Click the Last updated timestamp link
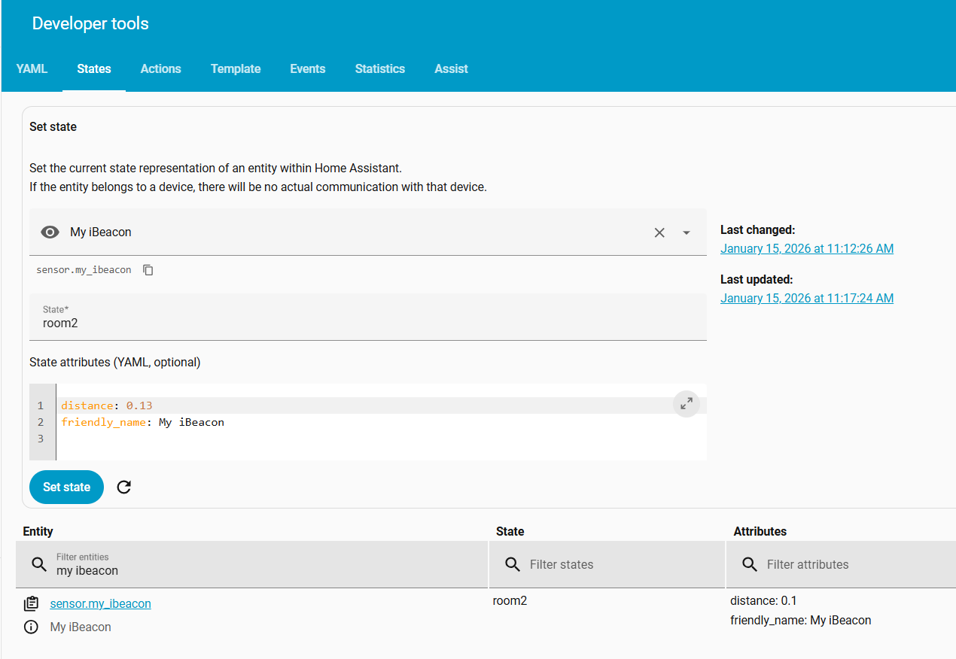The width and height of the screenshot is (956, 659). pos(807,298)
